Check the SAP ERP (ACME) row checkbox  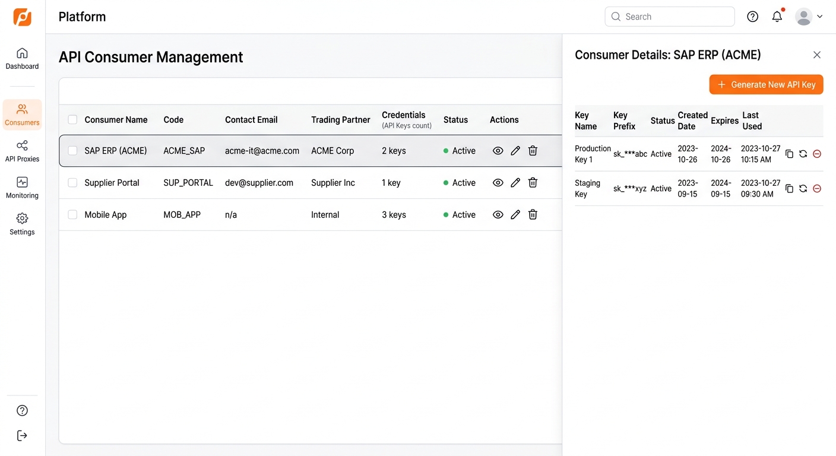(72, 151)
